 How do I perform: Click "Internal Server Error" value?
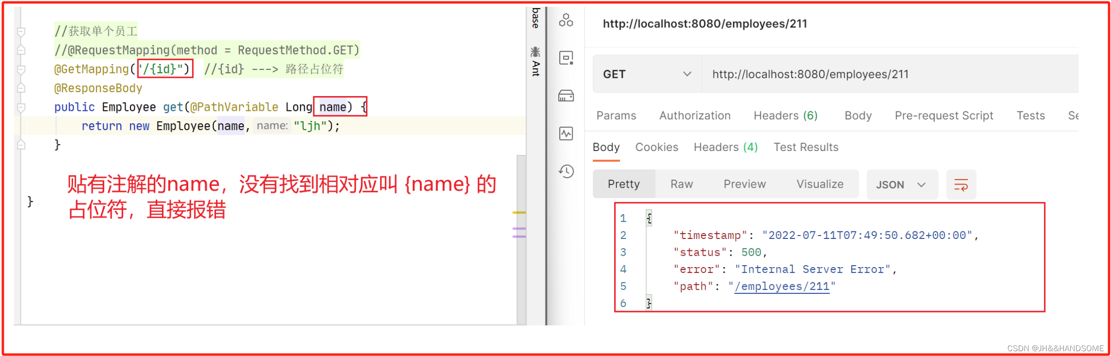click(x=812, y=270)
